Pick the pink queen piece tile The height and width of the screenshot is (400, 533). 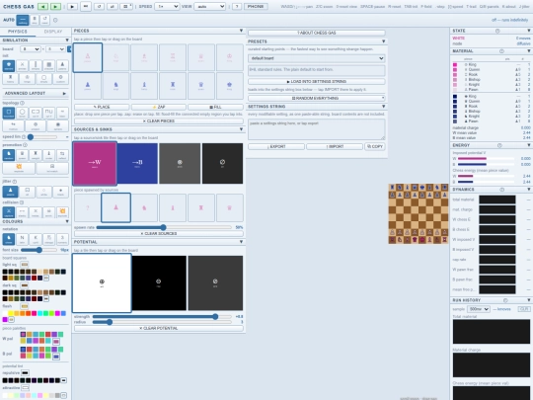[201, 57]
